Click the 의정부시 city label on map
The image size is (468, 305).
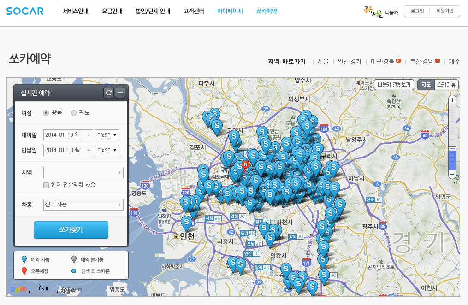[x=299, y=99]
